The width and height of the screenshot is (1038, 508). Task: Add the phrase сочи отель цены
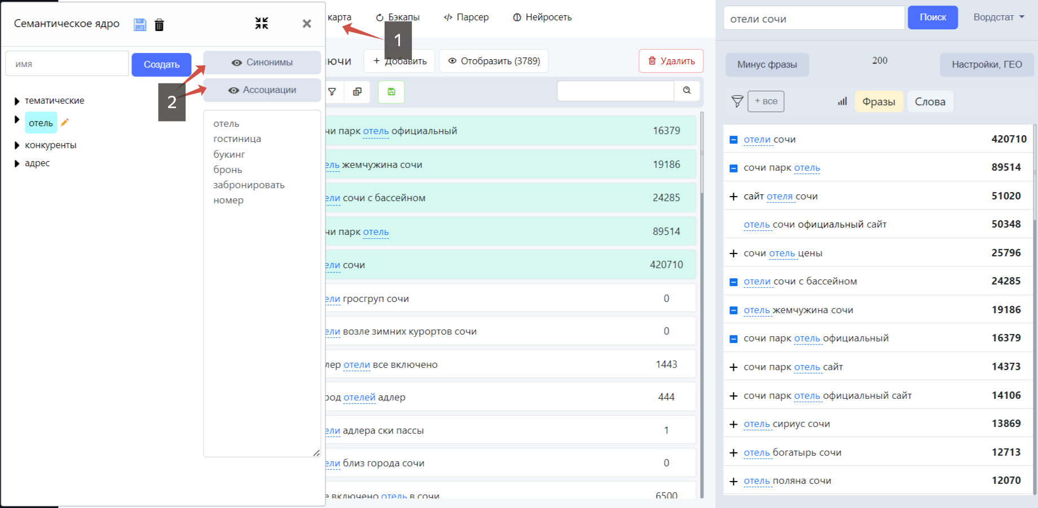click(x=733, y=253)
